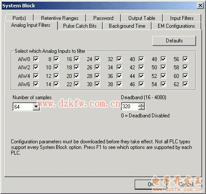Close the System Block dialog window
The height and width of the screenshot is (194, 206).
click(x=200, y=6)
